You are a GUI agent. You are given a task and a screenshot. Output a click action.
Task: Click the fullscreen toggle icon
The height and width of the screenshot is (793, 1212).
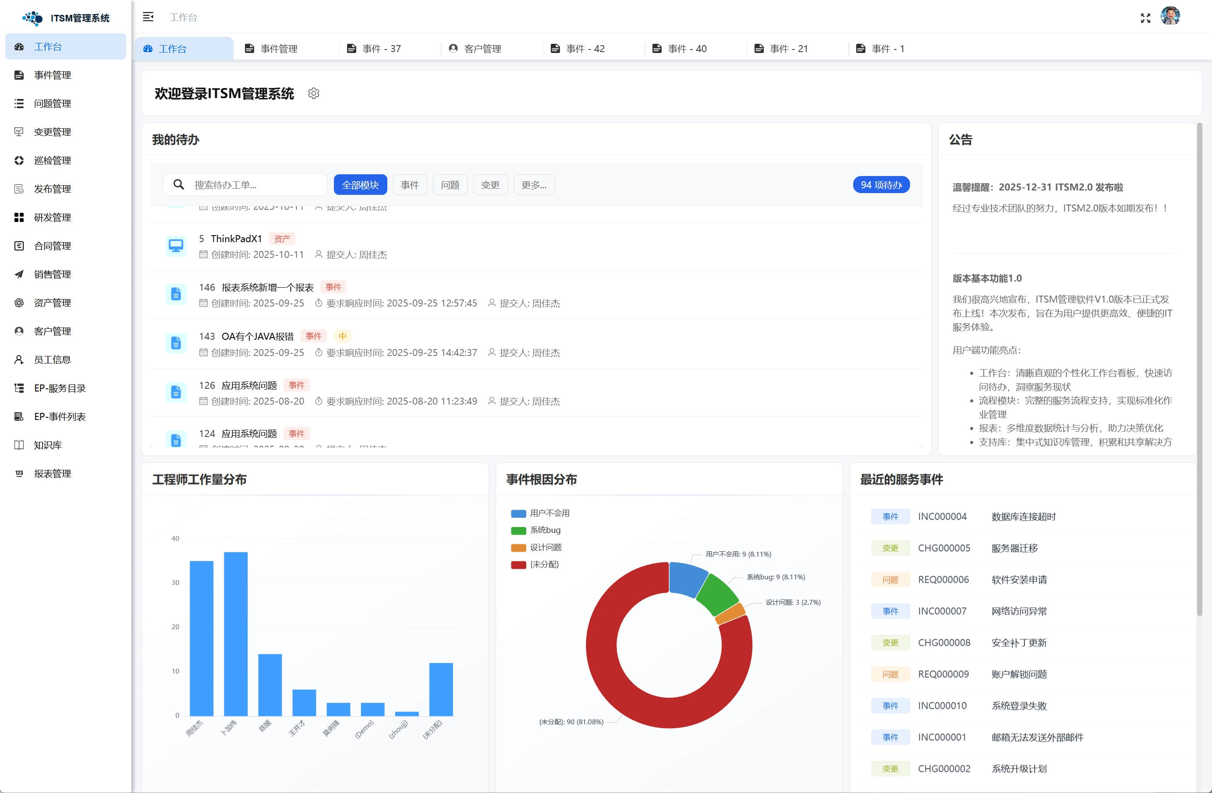[x=1145, y=18]
